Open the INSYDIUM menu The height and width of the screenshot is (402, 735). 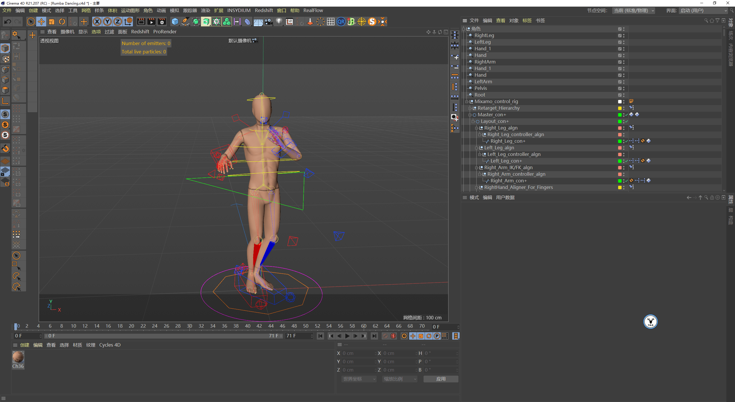point(239,10)
